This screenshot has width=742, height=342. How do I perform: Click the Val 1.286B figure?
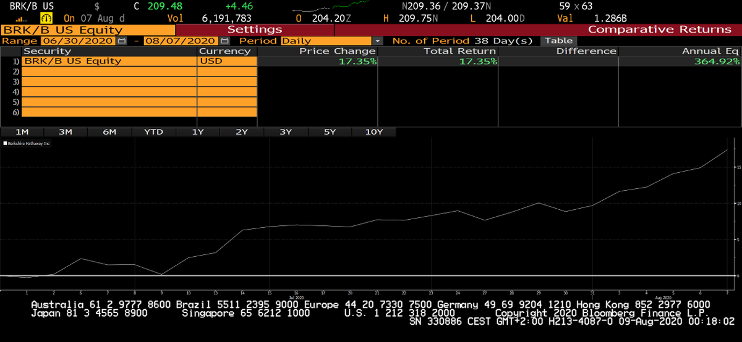(x=609, y=18)
